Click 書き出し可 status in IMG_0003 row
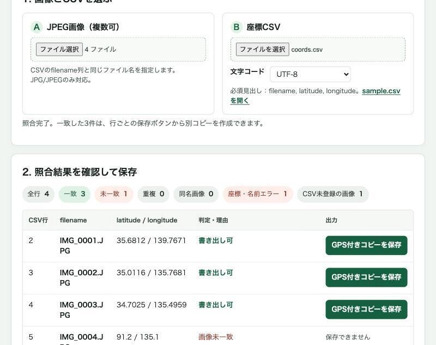This screenshot has width=436, height=345. pyautogui.click(x=216, y=305)
